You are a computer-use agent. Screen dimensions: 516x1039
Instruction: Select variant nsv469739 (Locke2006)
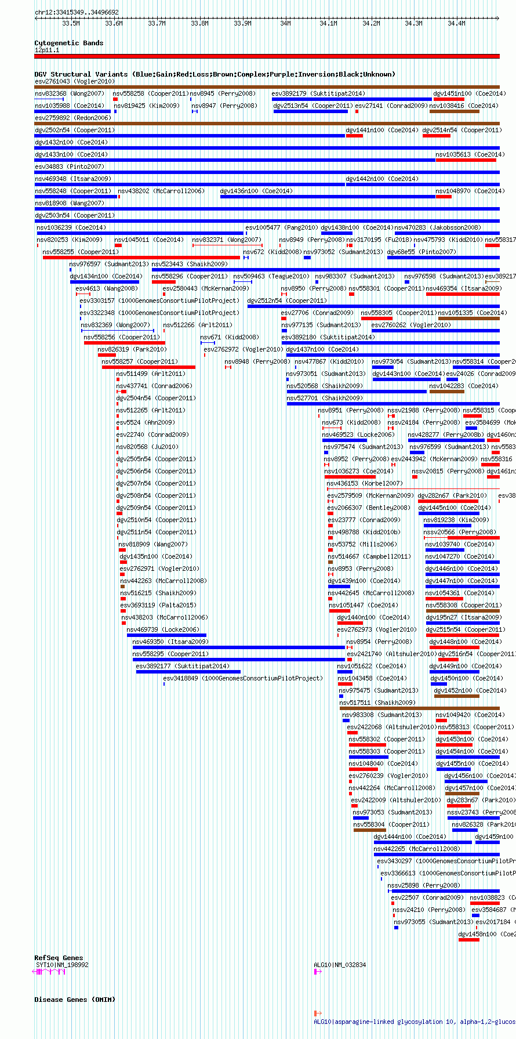coord(162,629)
